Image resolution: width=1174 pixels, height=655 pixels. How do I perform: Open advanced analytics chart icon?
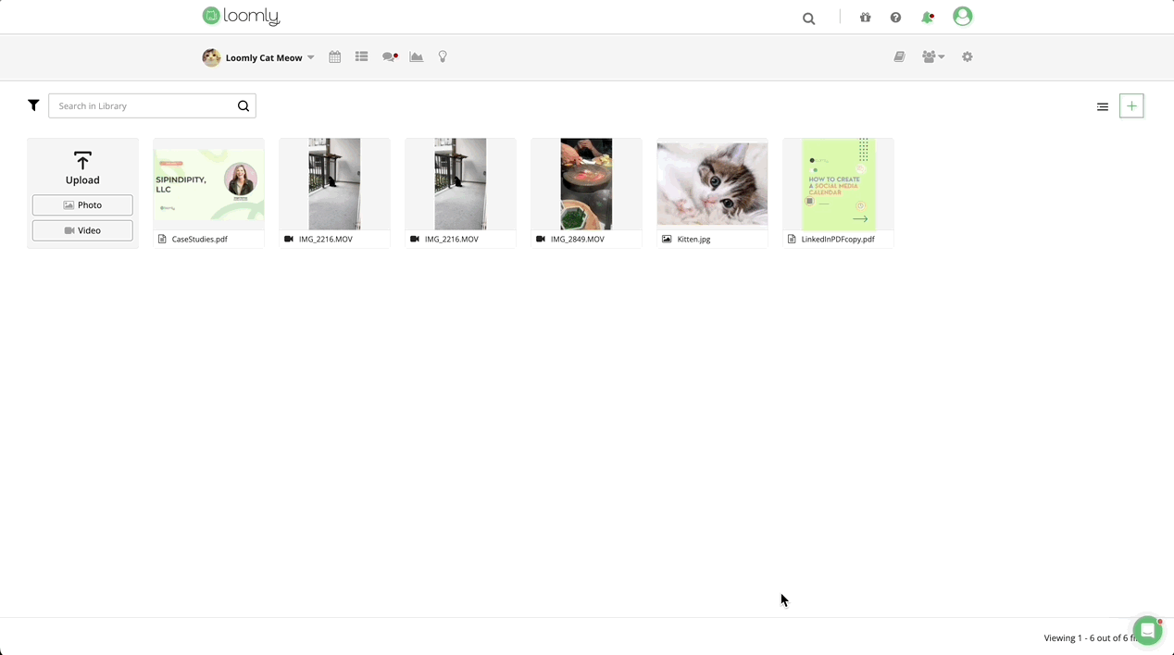[x=416, y=56]
